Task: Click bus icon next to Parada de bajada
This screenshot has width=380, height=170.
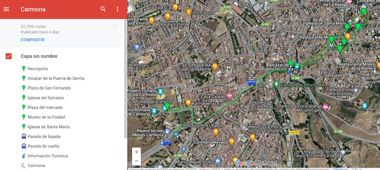Action: 23,137
